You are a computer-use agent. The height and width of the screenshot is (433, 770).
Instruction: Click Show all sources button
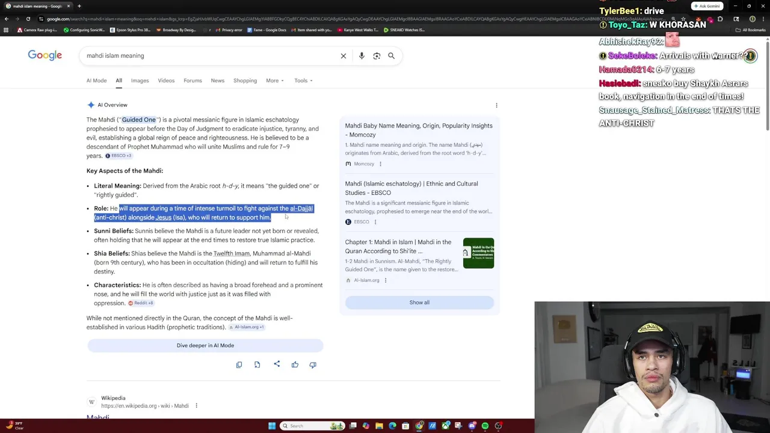click(x=419, y=302)
